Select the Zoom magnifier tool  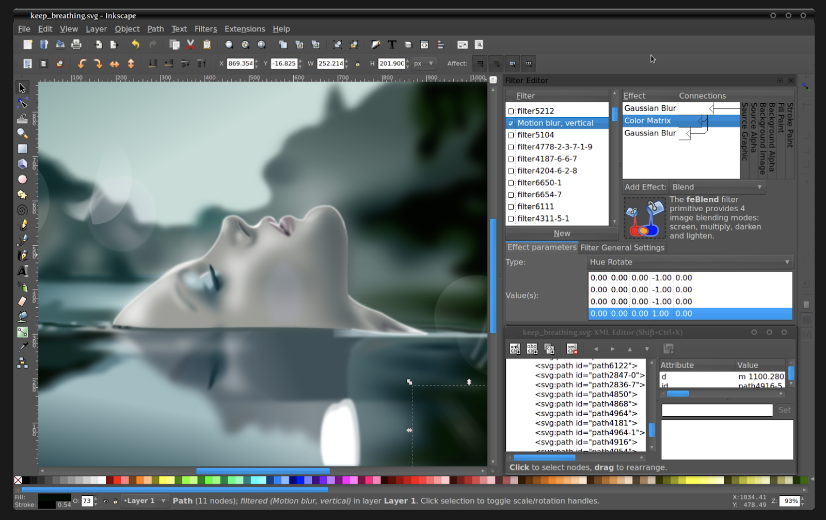tap(22, 133)
